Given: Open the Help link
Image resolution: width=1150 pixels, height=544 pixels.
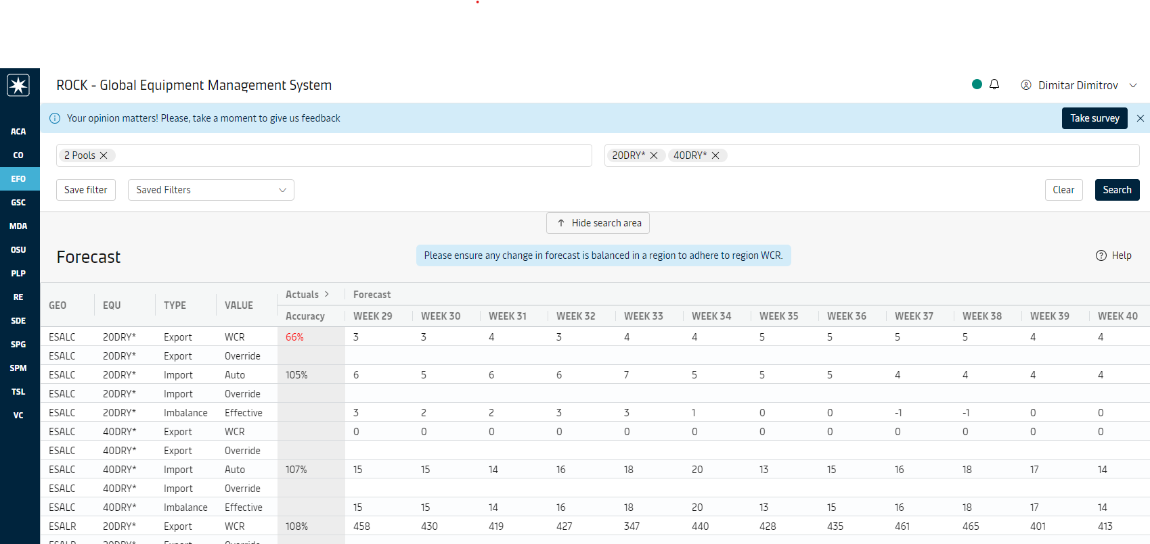Looking at the screenshot, I should tap(1113, 255).
